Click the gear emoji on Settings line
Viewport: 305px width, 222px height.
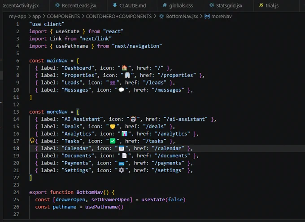click(x=122, y=170)
